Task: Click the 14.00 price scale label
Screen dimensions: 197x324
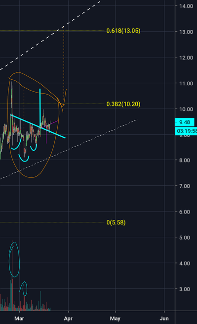Action: click(x=186, y=6)
